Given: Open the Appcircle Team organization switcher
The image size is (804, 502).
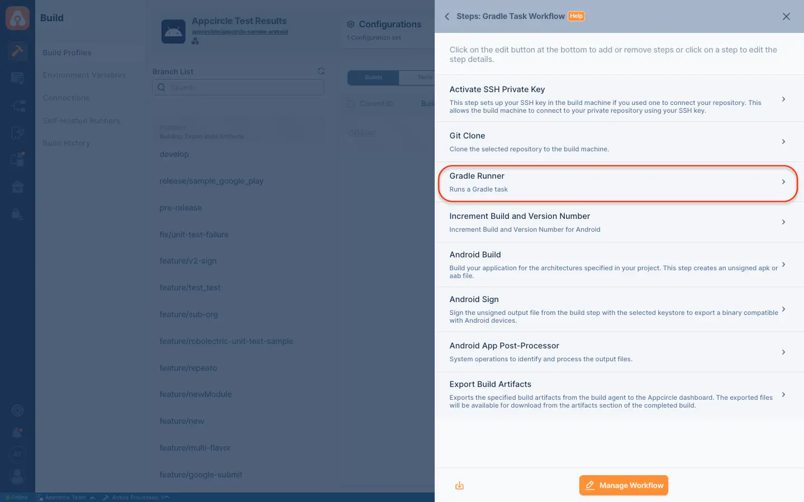Looking at the screenshot, I should pyautogui.click(x=65, y=498).
